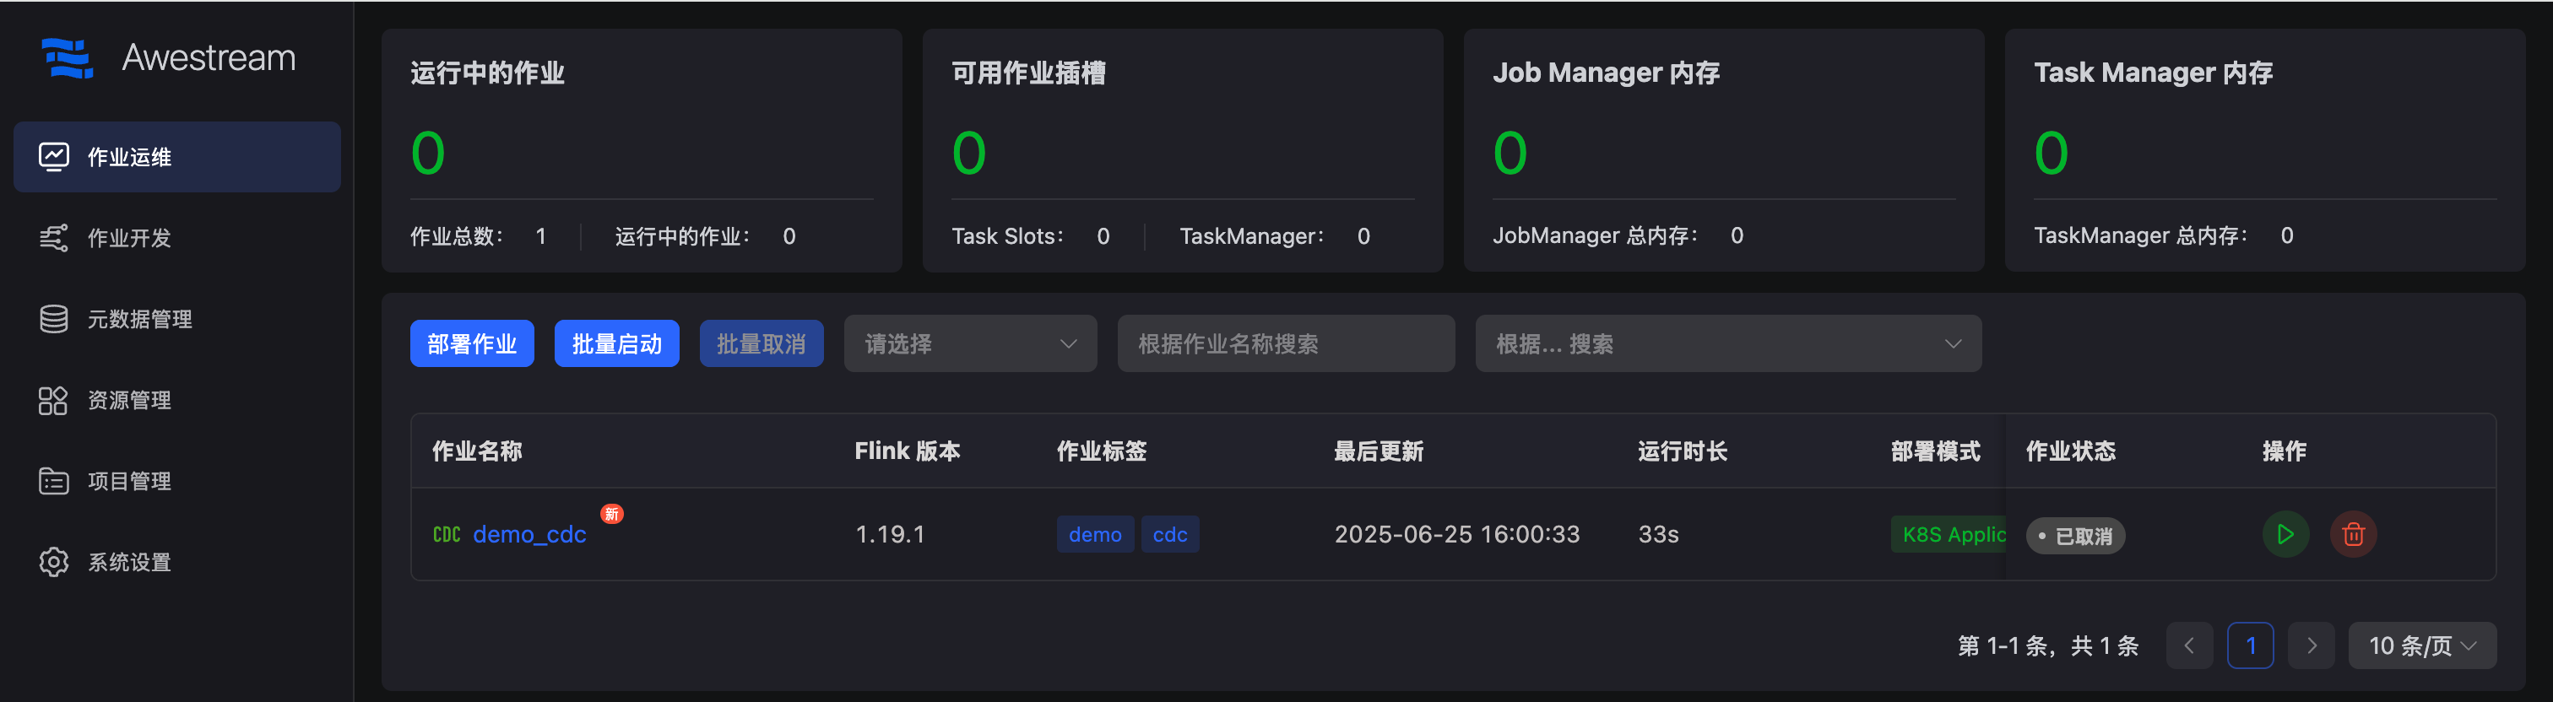The height and width of the screenshot is (702, 2553).
Task: Click the 作业开发 icon in sidebar
Action: click(x=53, y=238)
